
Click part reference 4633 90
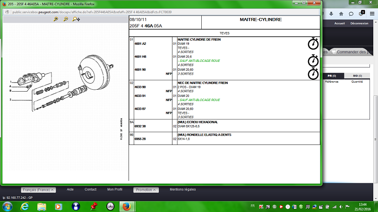140,87
